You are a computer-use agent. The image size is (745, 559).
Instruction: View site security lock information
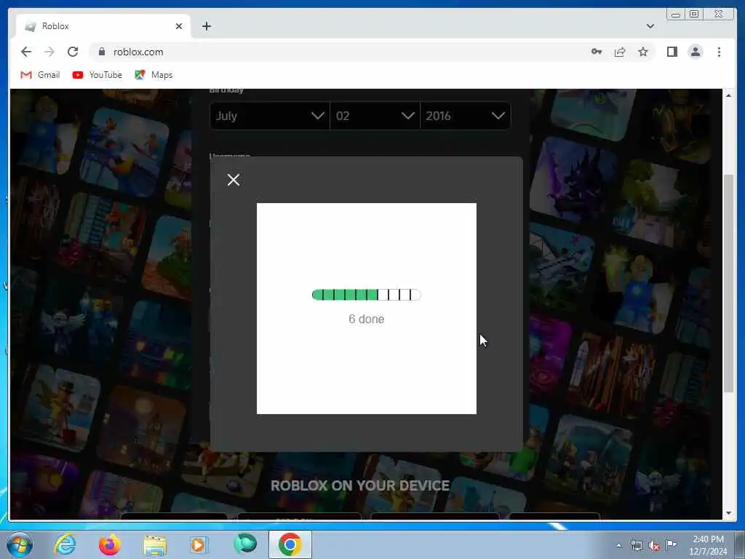101,52
